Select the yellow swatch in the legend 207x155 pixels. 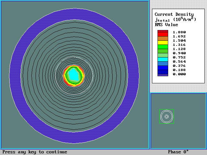163,42
